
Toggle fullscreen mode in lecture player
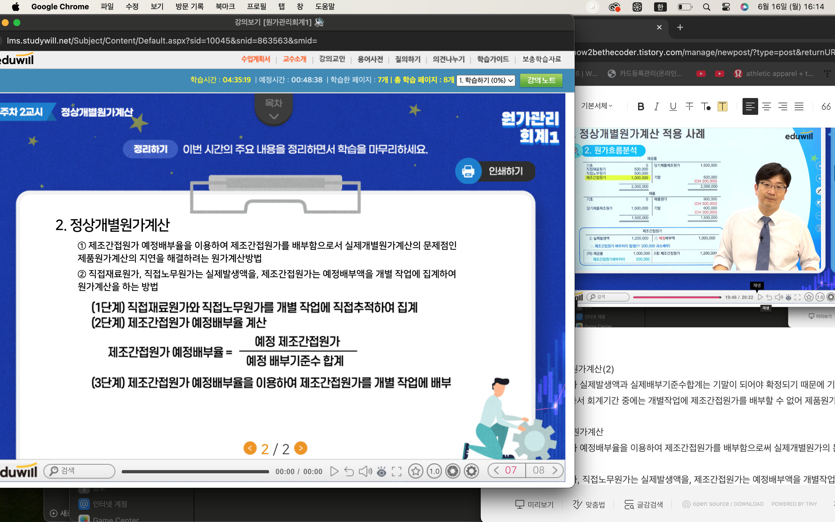pos(396,471)
